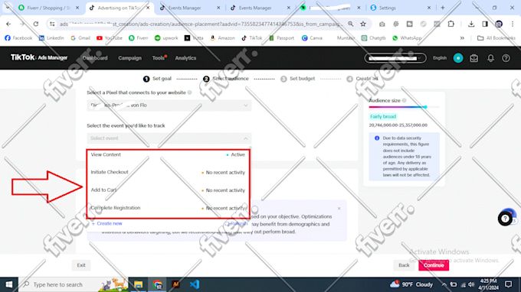The height and width of the screenshot is (292, 521).
Task: Open the Facebook bookmark
Action: (18, 38)
